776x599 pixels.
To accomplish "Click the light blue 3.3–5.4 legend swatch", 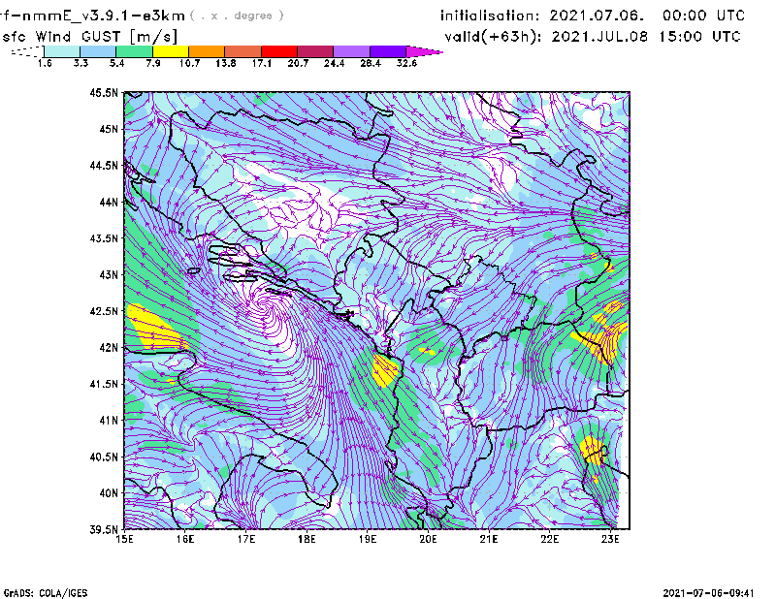I will 98,51.
